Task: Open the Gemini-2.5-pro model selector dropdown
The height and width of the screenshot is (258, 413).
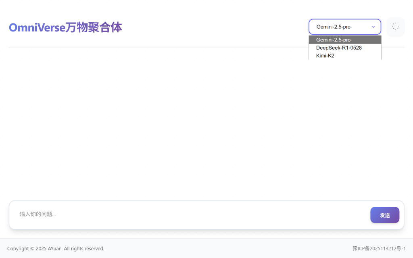Action: click(x=345, y=27)
